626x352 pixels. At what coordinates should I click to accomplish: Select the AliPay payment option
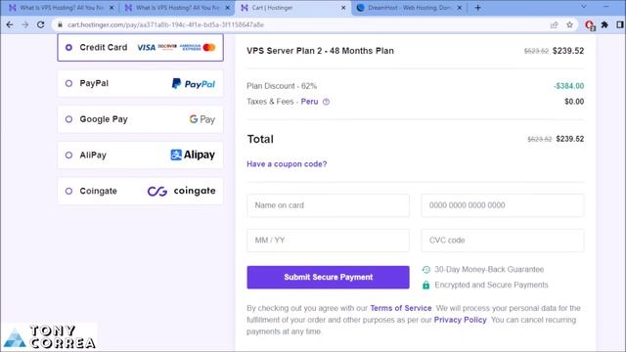(x=140, y=155)
